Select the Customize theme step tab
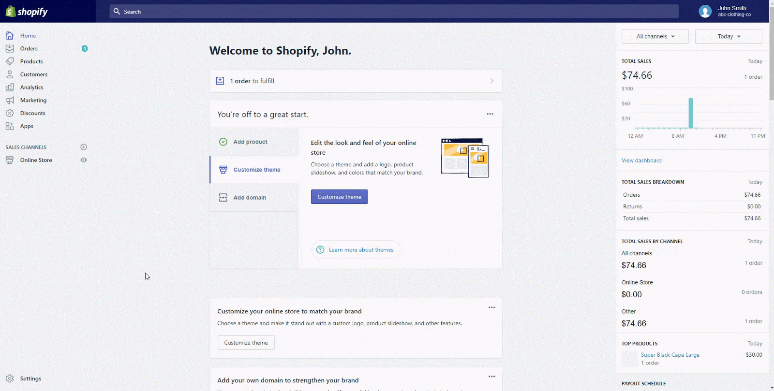This screenshot has height=391, width=774. (x=254, y=170)
